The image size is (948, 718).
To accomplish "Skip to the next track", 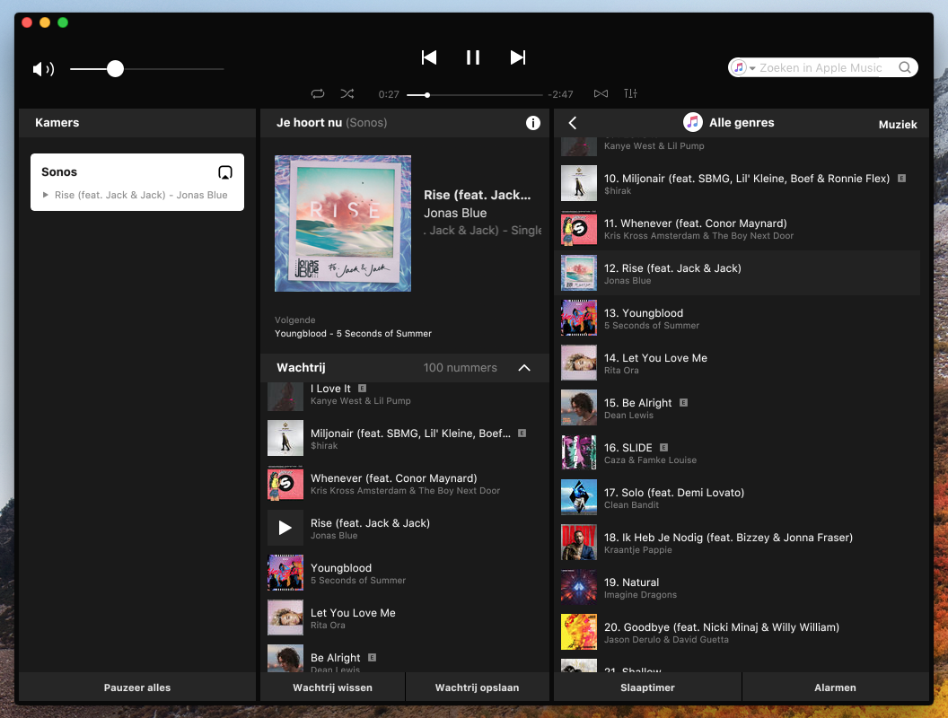I will 517,57.
